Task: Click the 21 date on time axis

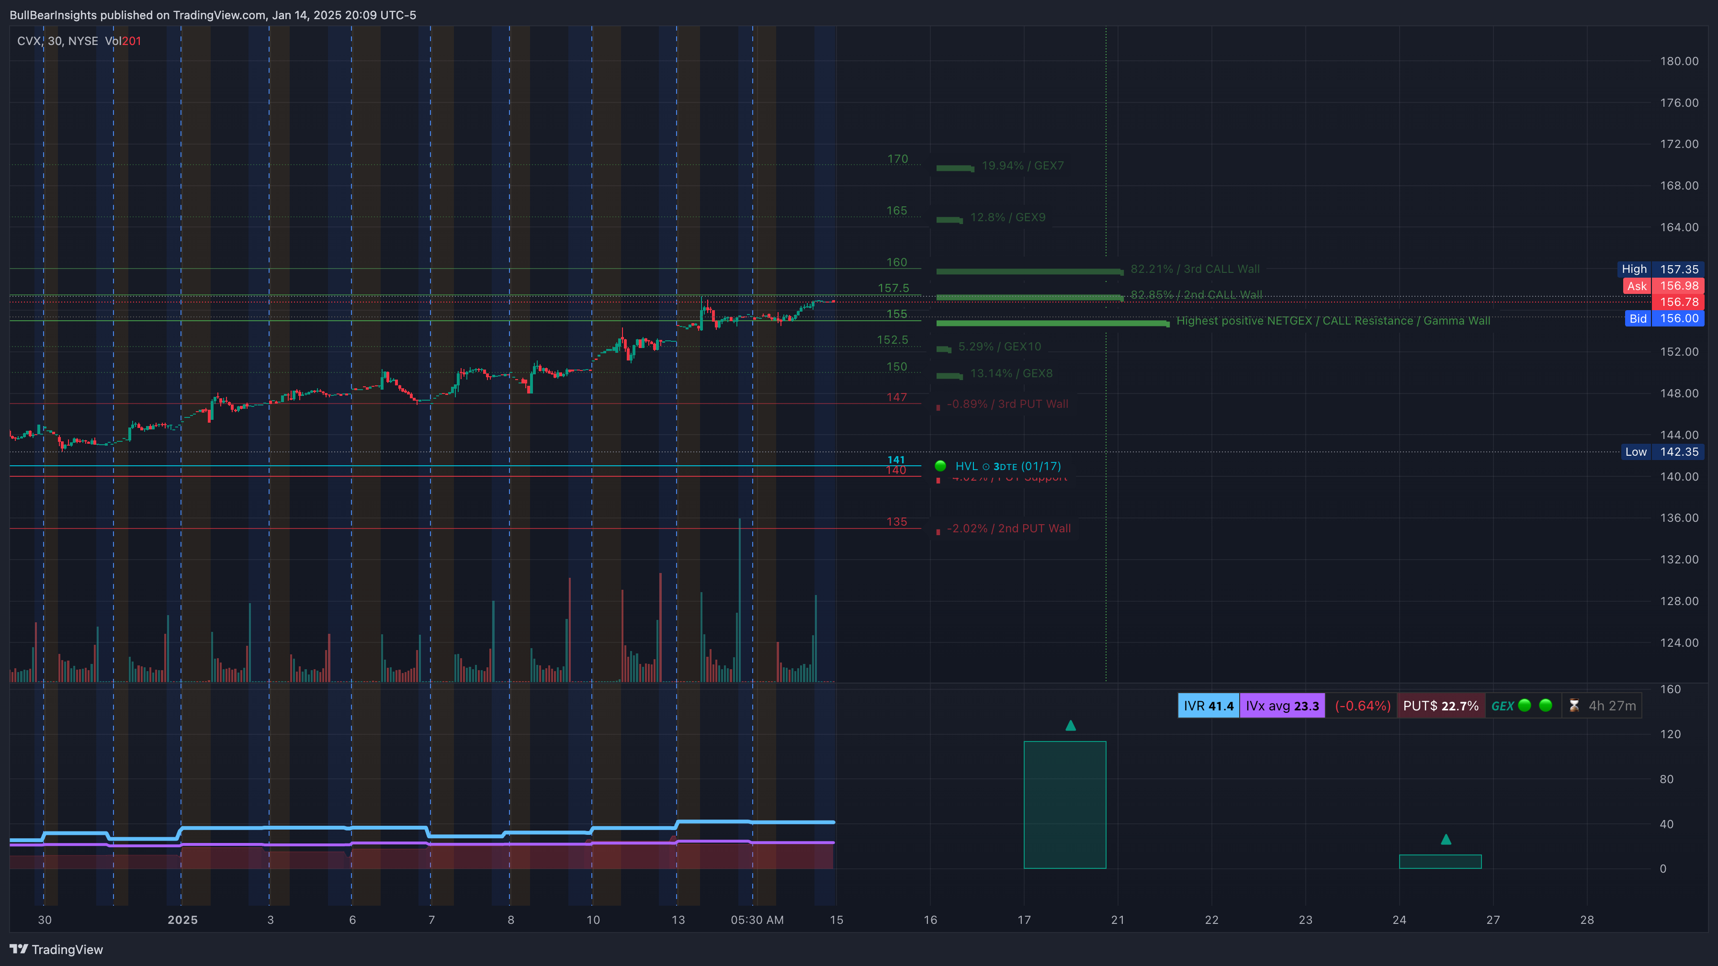Action: pos(1118,920)
